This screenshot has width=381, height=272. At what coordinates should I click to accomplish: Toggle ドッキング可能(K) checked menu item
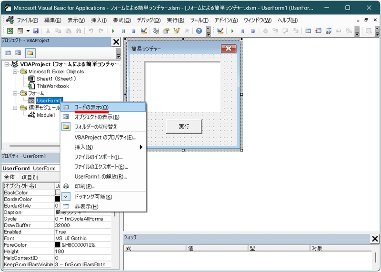tap(103, 197)
